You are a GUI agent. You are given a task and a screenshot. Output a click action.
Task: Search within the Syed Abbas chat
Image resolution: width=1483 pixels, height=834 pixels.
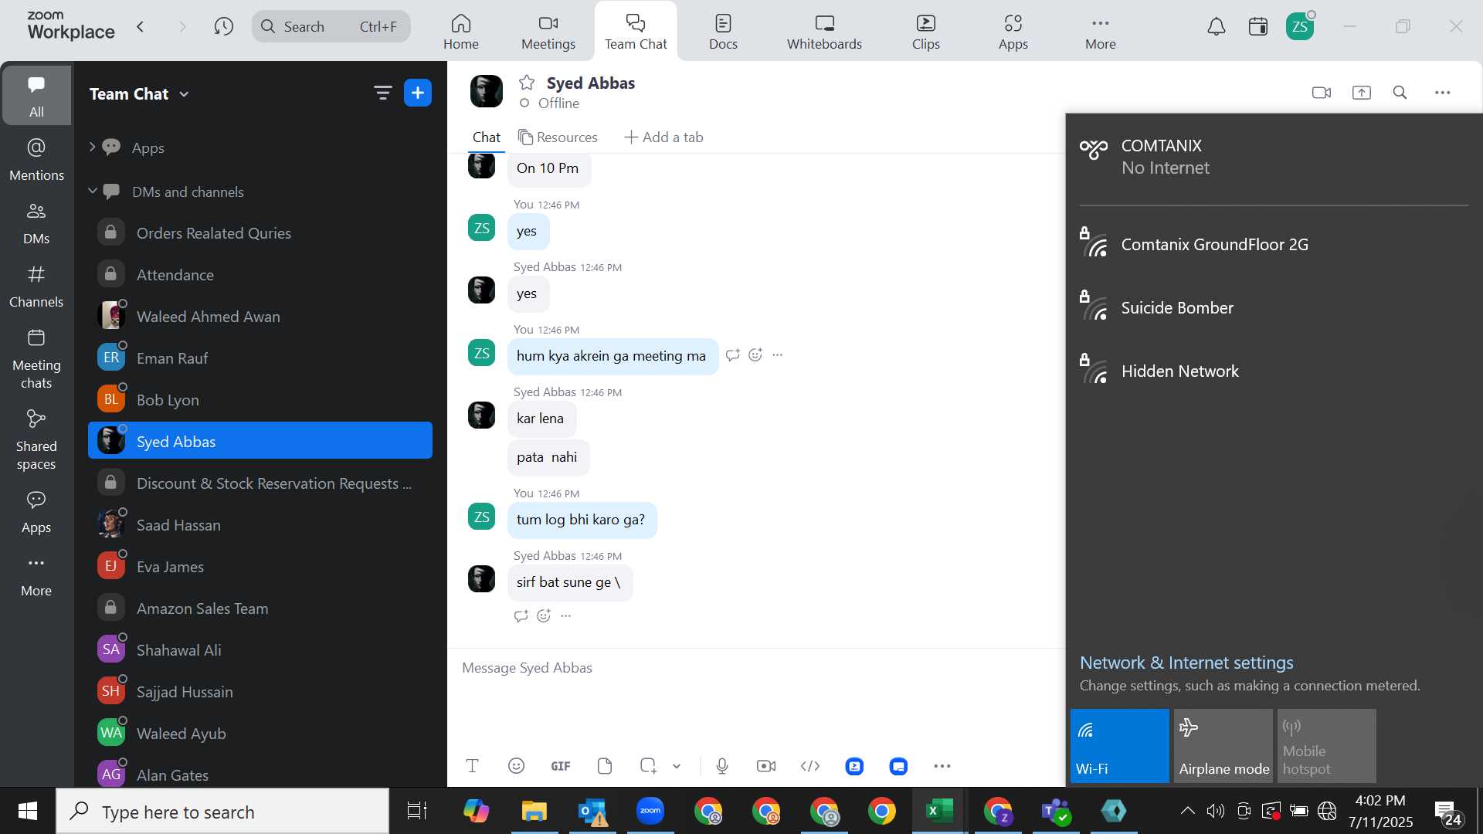coord(1400,93)
